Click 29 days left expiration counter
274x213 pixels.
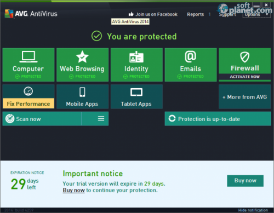25,184
